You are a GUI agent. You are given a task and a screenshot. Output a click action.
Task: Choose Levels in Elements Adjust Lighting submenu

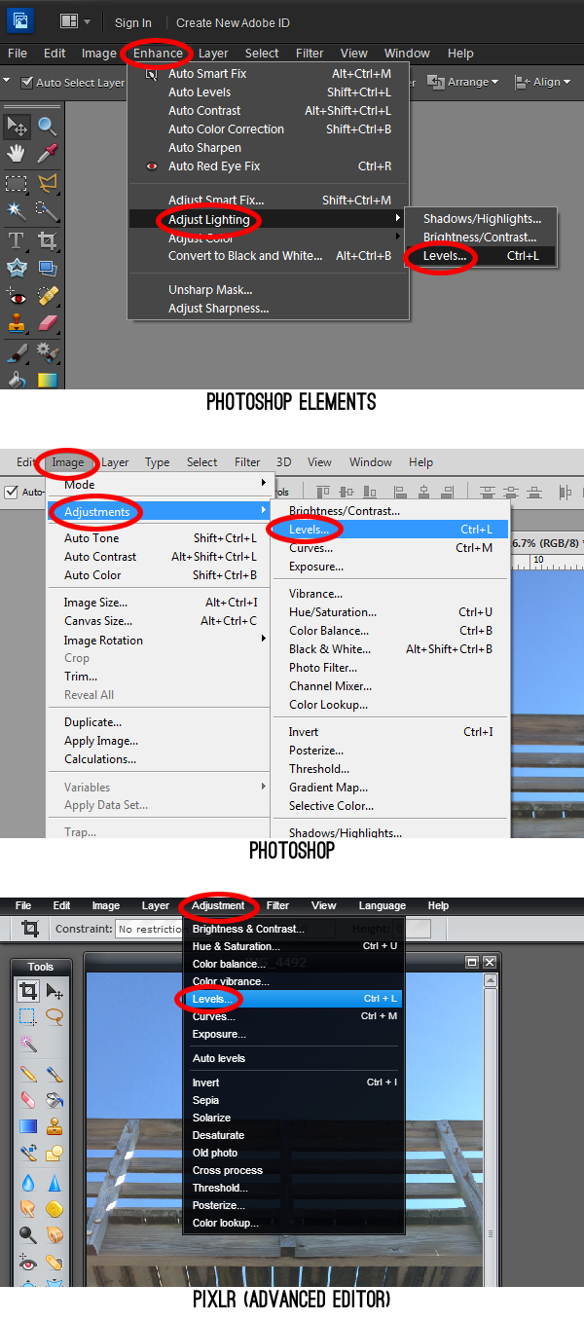point(481,256)
